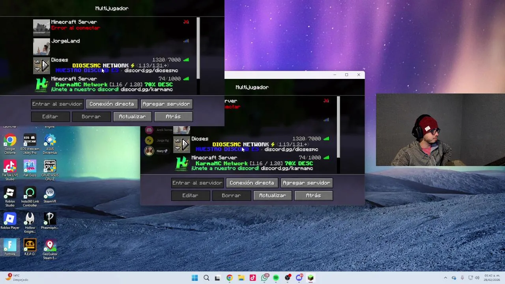Screen dimensions: 505x284
Task: Click Editar in borderless Multijugador view
Action: (x=50, y=116)
